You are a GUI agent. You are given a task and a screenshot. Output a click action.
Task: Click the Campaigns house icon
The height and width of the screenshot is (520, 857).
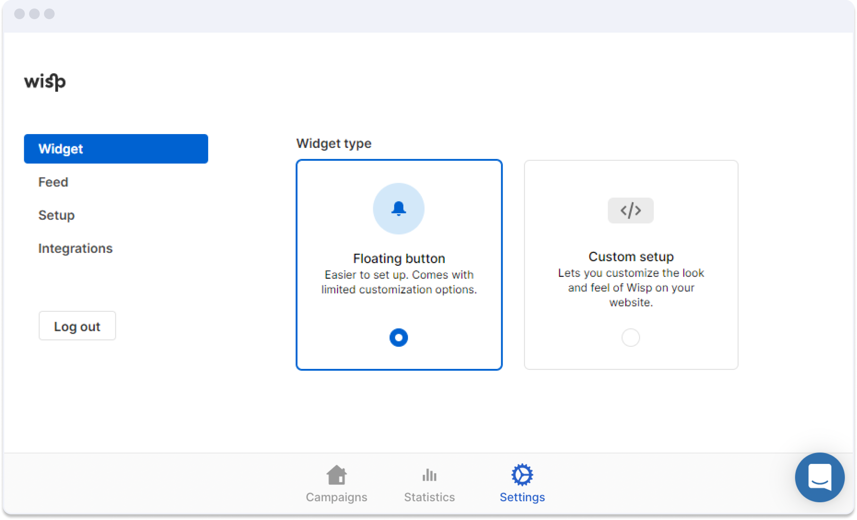tap(337, 475)
